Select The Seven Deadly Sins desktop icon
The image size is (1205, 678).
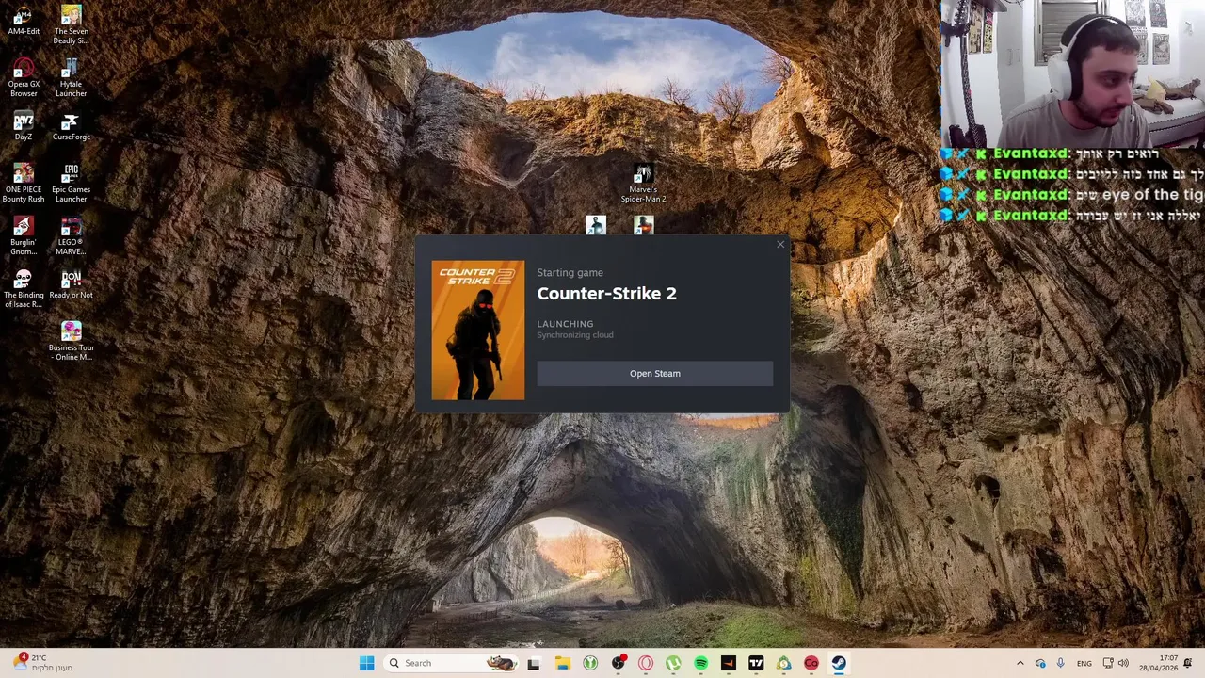click(71, 24)
